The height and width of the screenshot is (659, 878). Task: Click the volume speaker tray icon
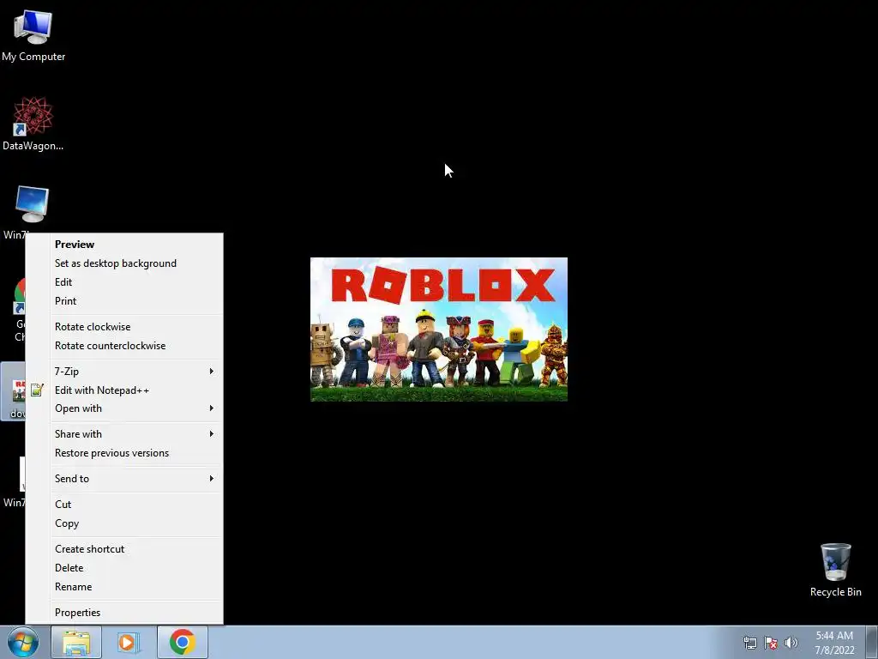click(x=791, y=643)
